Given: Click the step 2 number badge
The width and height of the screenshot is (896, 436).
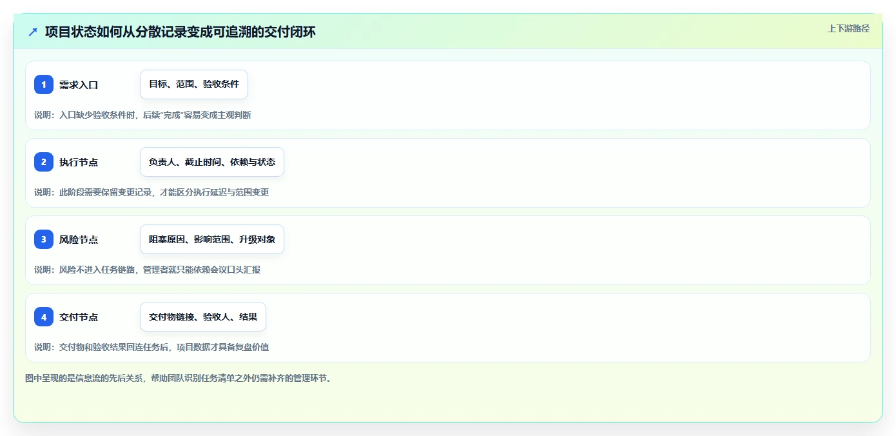Looking at the screenshot, I should [x=44, y=162].
